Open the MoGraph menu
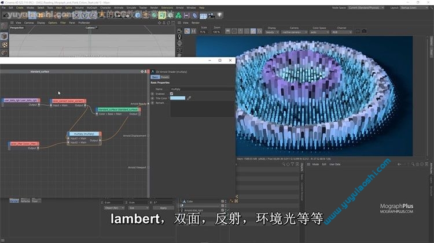Viewport: 434px width, 243px height. coord(91,8)
